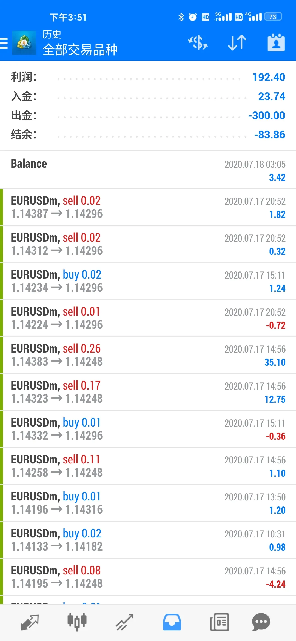This screenshot has height=641, width=296.
Task: Open the chat messages bubble icon
Action: click(261, 622)
